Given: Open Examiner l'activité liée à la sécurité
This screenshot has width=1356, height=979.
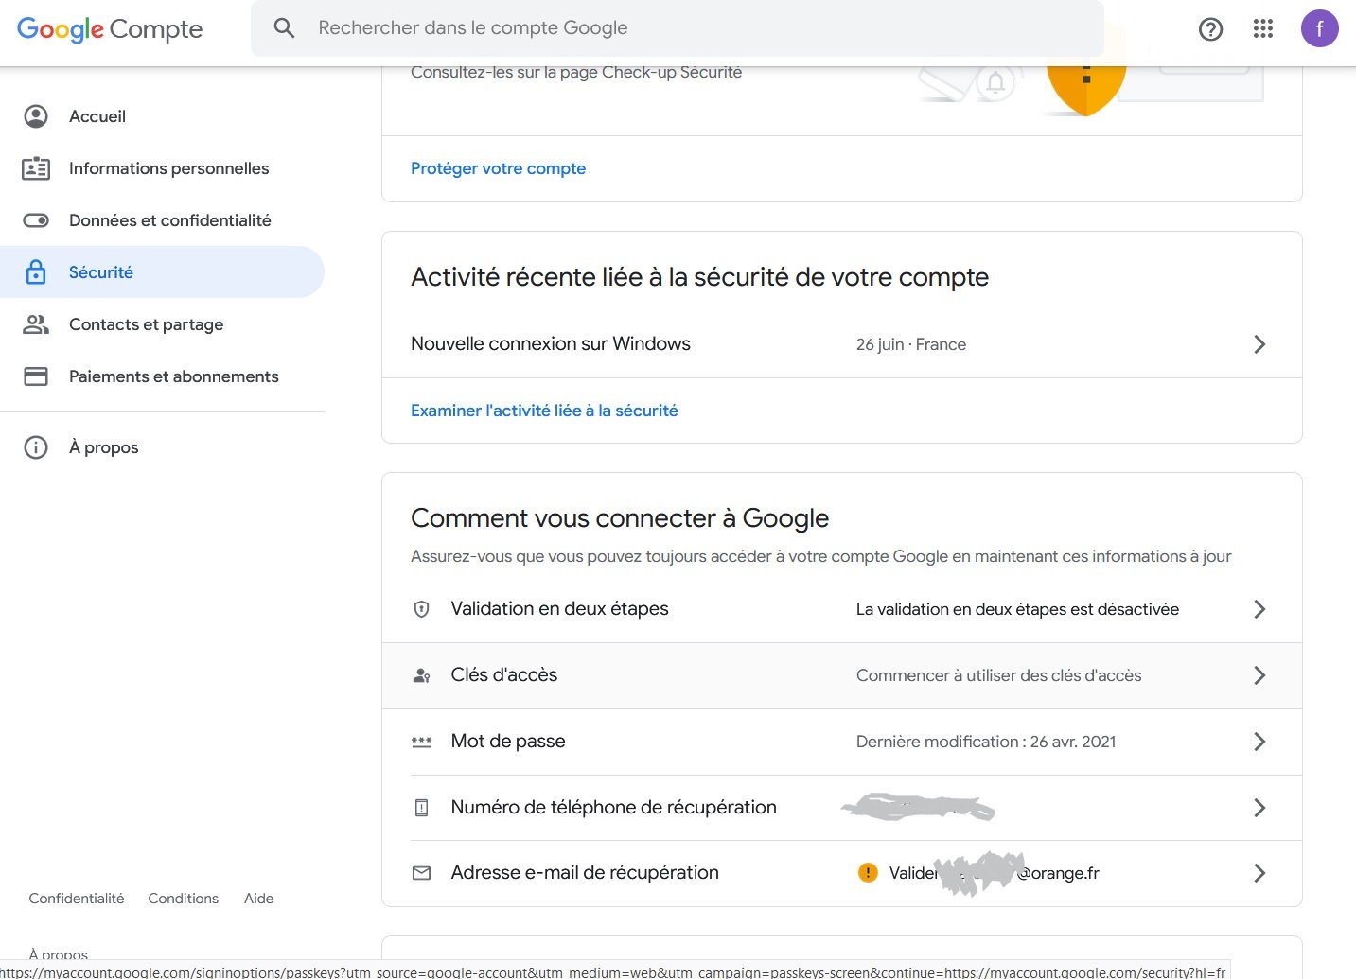Looking at the screenshot, I should [544, 411].
